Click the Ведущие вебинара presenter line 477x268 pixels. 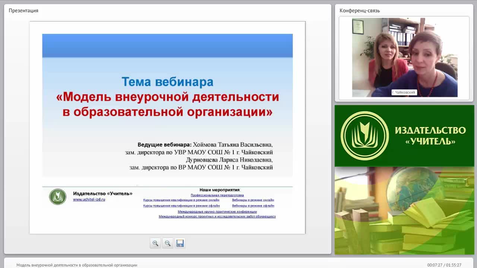pos(205,144)
